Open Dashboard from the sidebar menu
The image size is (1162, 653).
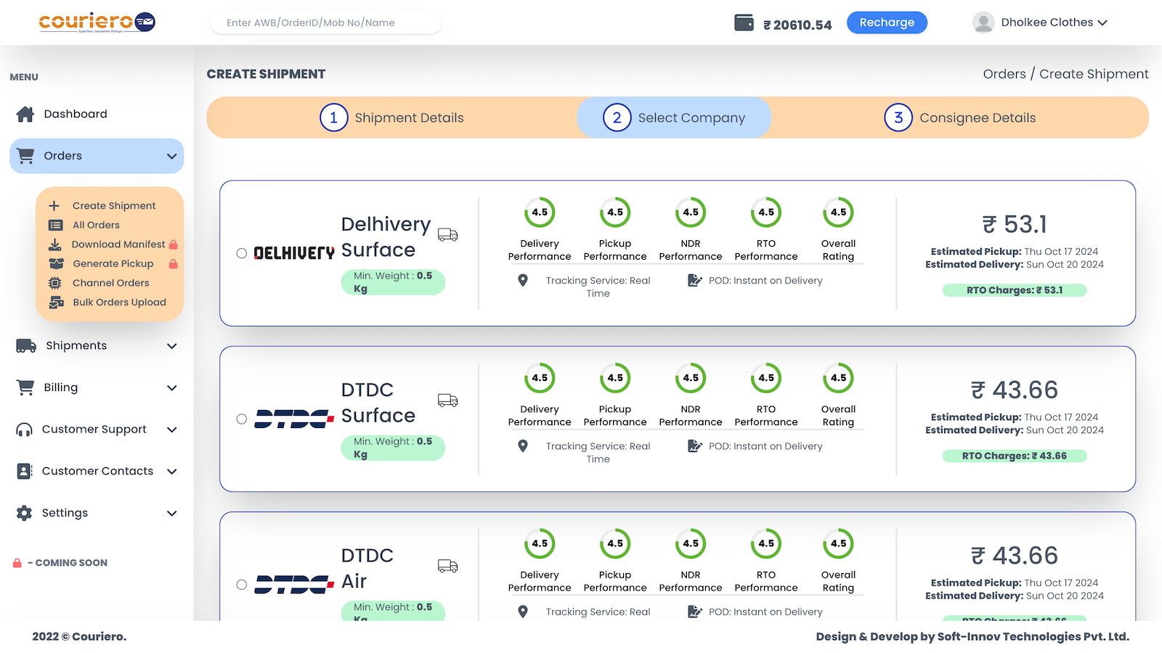coord(76,114)
